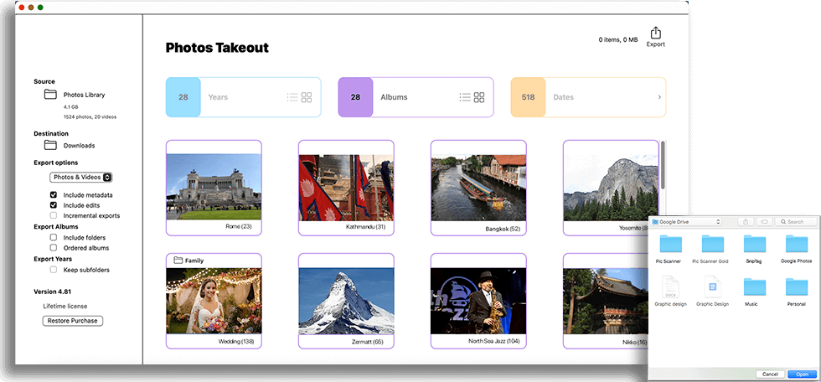Select the Kathmandu (31) album thumbnail
821x382 pixels.
(346, 188)
